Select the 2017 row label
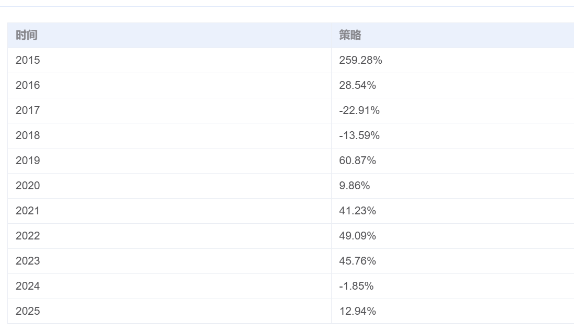 28,110
